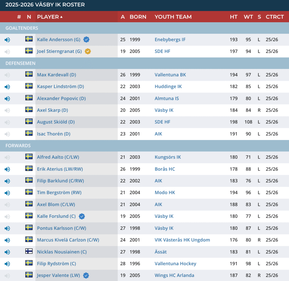The width and height of the screenshot is (289, 281).
Task: Click verified badge beside Kalle Forslund
Action: 82,216
